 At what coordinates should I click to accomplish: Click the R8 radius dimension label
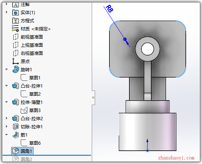[110, 9]
